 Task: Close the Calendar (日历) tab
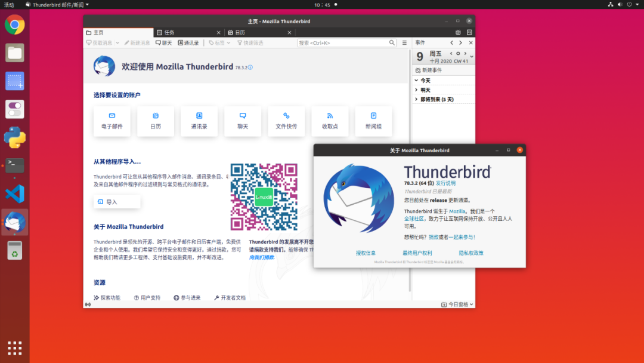(x=290, y=32)
